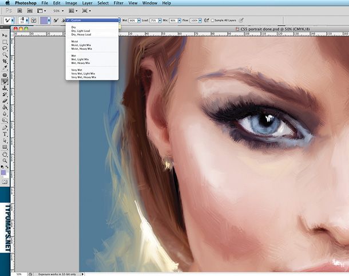Screen dimensions: 349x276
Task: Select the Clone Stamp tool
Action: click(x=5, y=88)
